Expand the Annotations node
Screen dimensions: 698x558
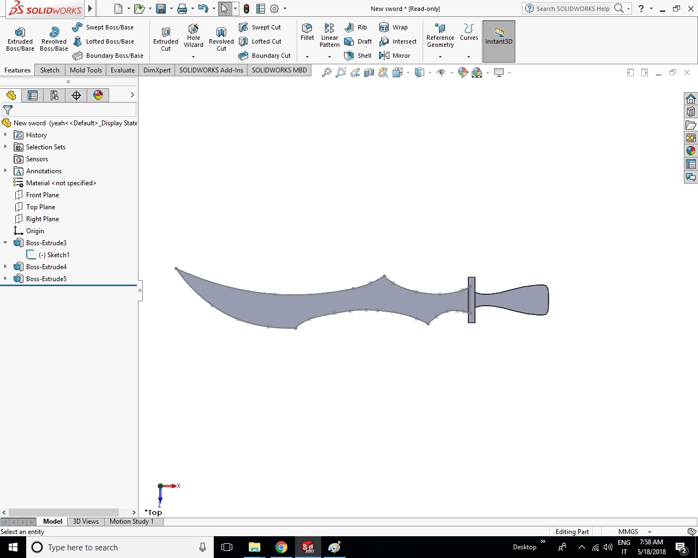coord(5,171)
